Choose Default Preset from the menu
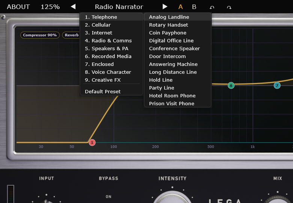Viewport: 293px width, 203px height. [x=111, y=91]
